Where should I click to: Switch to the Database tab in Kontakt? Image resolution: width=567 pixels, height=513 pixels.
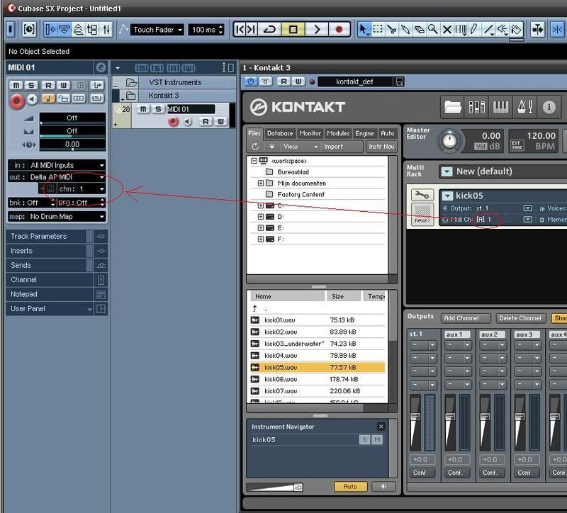(x=281, y=133)
